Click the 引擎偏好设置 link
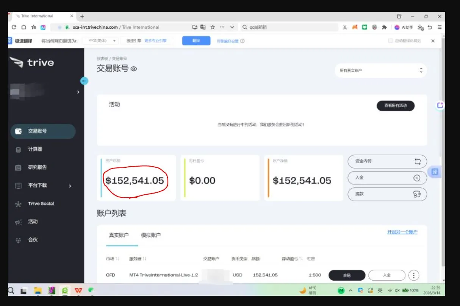This screenshot has width=460, height=306. pos(228,41)
